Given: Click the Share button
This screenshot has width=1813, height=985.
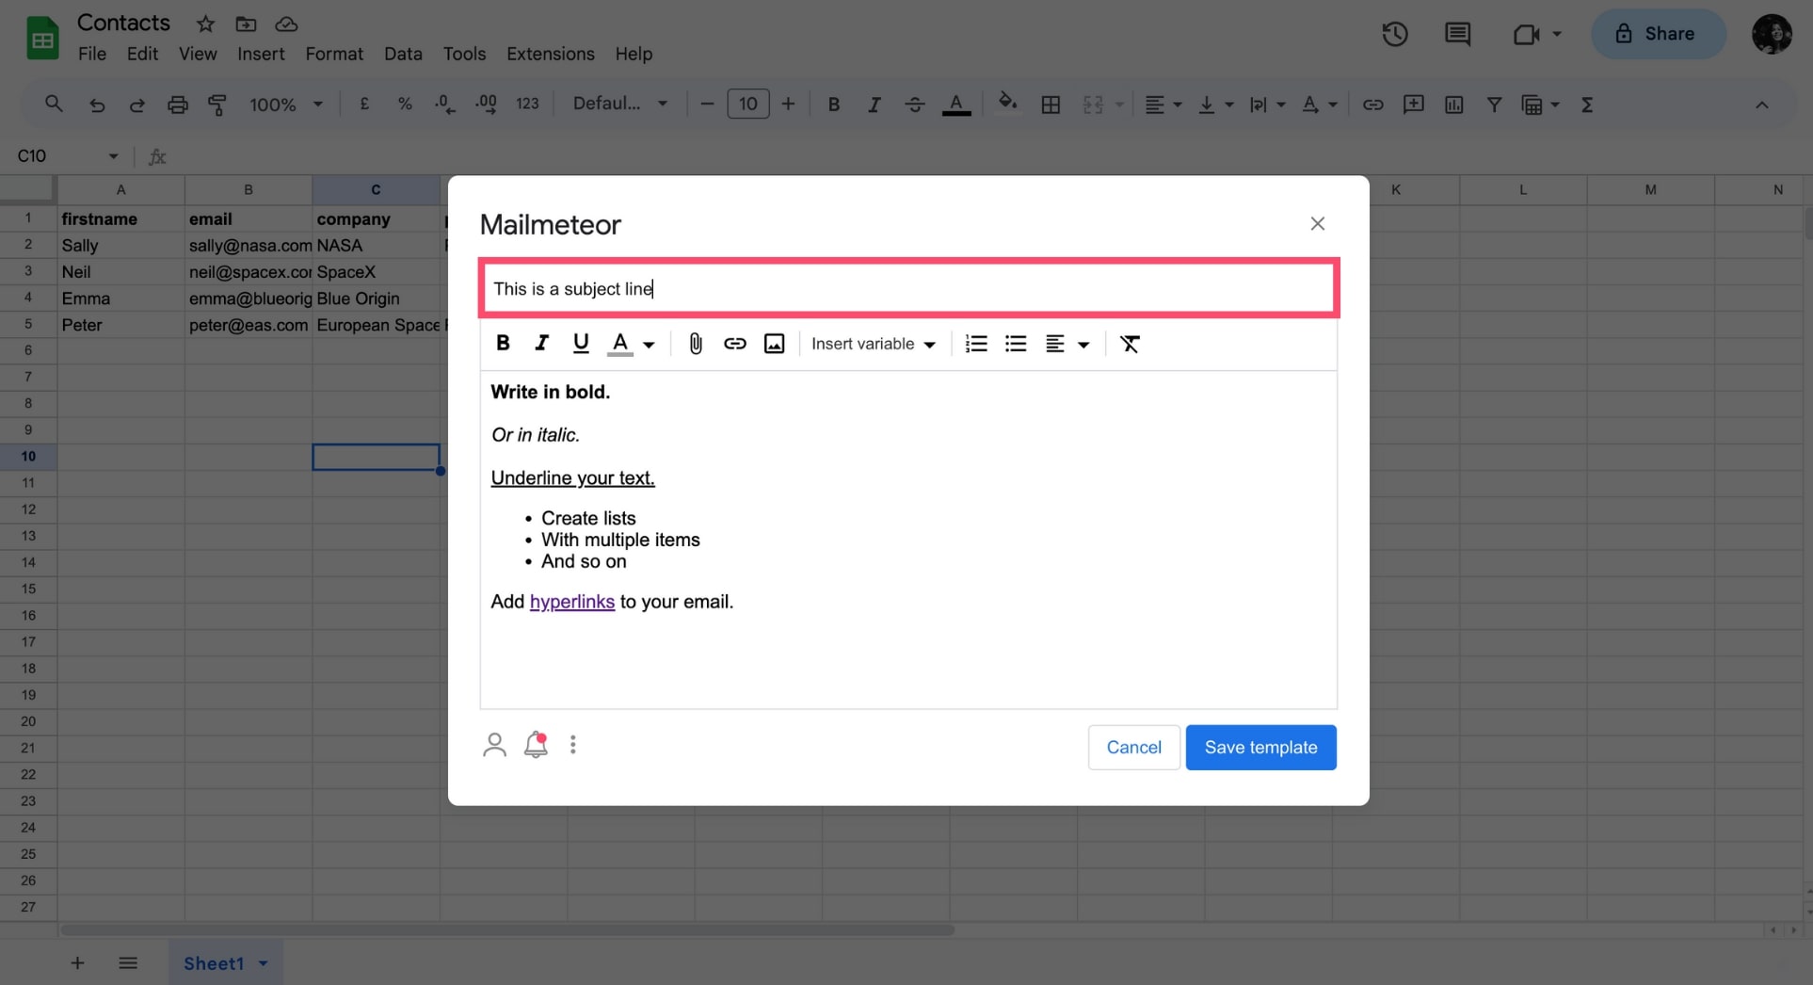Looking at the screenshot, I should (x=1658, y=34).
